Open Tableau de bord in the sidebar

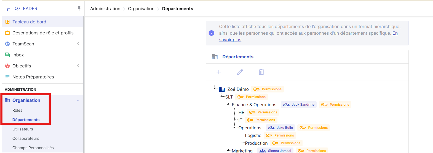pos(29,22)
